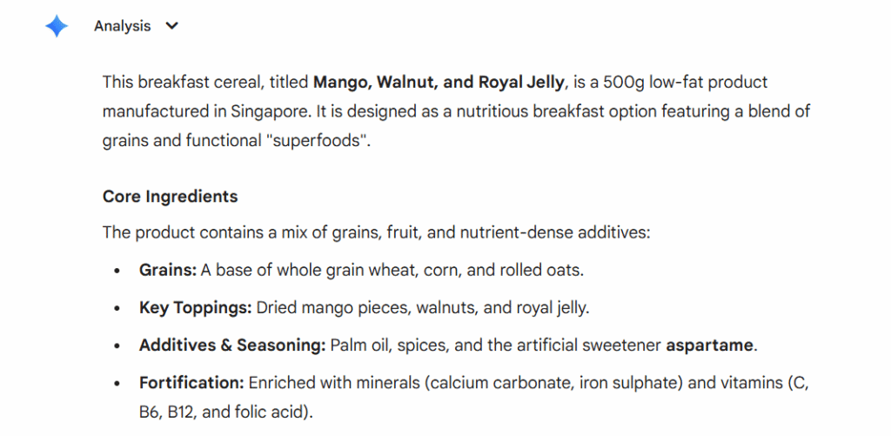Click the bullet point before Key Toppings
Image resolution: width=891 pixels, height=436 pixels.
pyautogui.click(x=117, y=308)
